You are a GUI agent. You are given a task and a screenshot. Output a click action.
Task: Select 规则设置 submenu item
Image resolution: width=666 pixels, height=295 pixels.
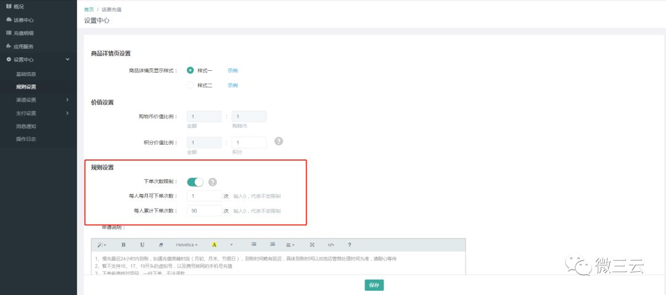(x=26, y=87)
